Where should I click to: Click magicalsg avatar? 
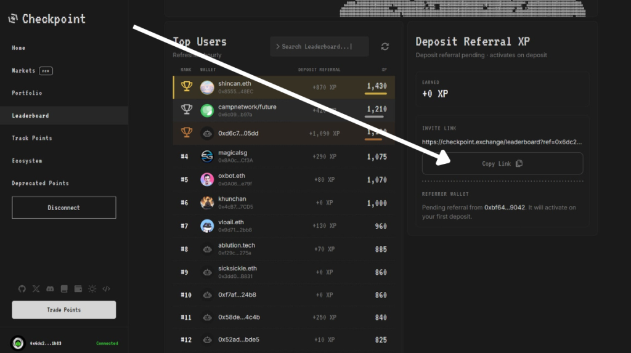[207, 156]
